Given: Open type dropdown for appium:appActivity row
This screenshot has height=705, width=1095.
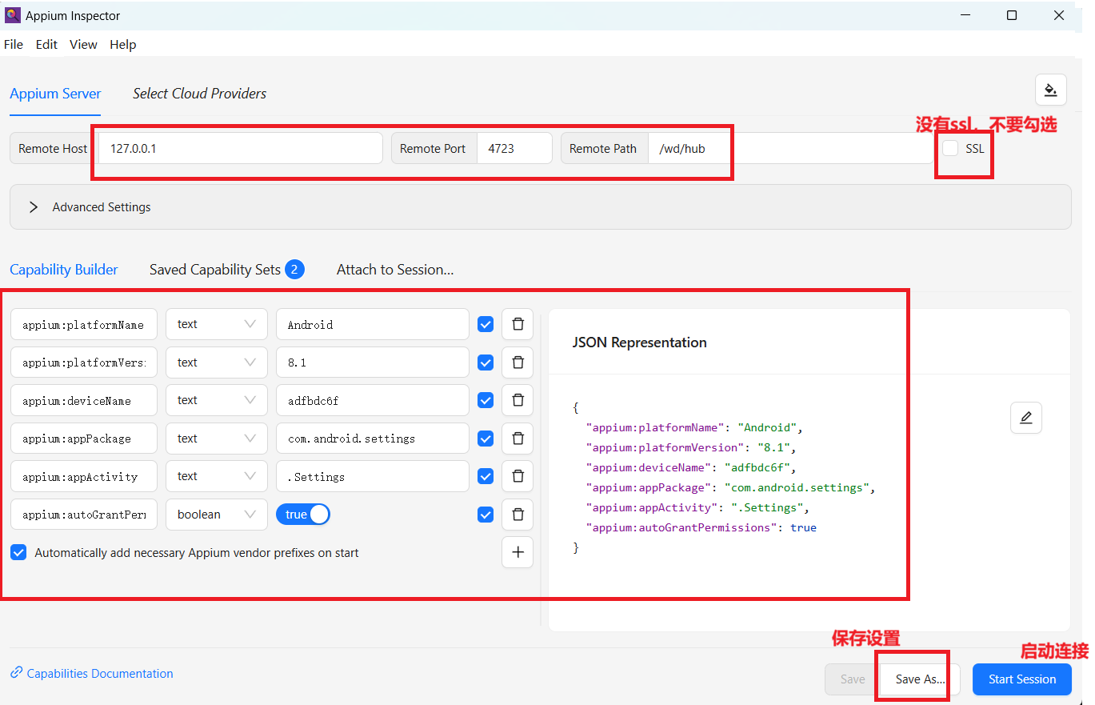Looking at the screenshot, I should point(217,476).
